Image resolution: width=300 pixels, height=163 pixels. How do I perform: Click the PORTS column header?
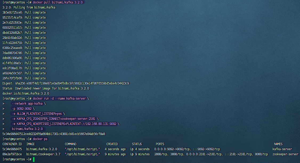(x=160, y=144)
